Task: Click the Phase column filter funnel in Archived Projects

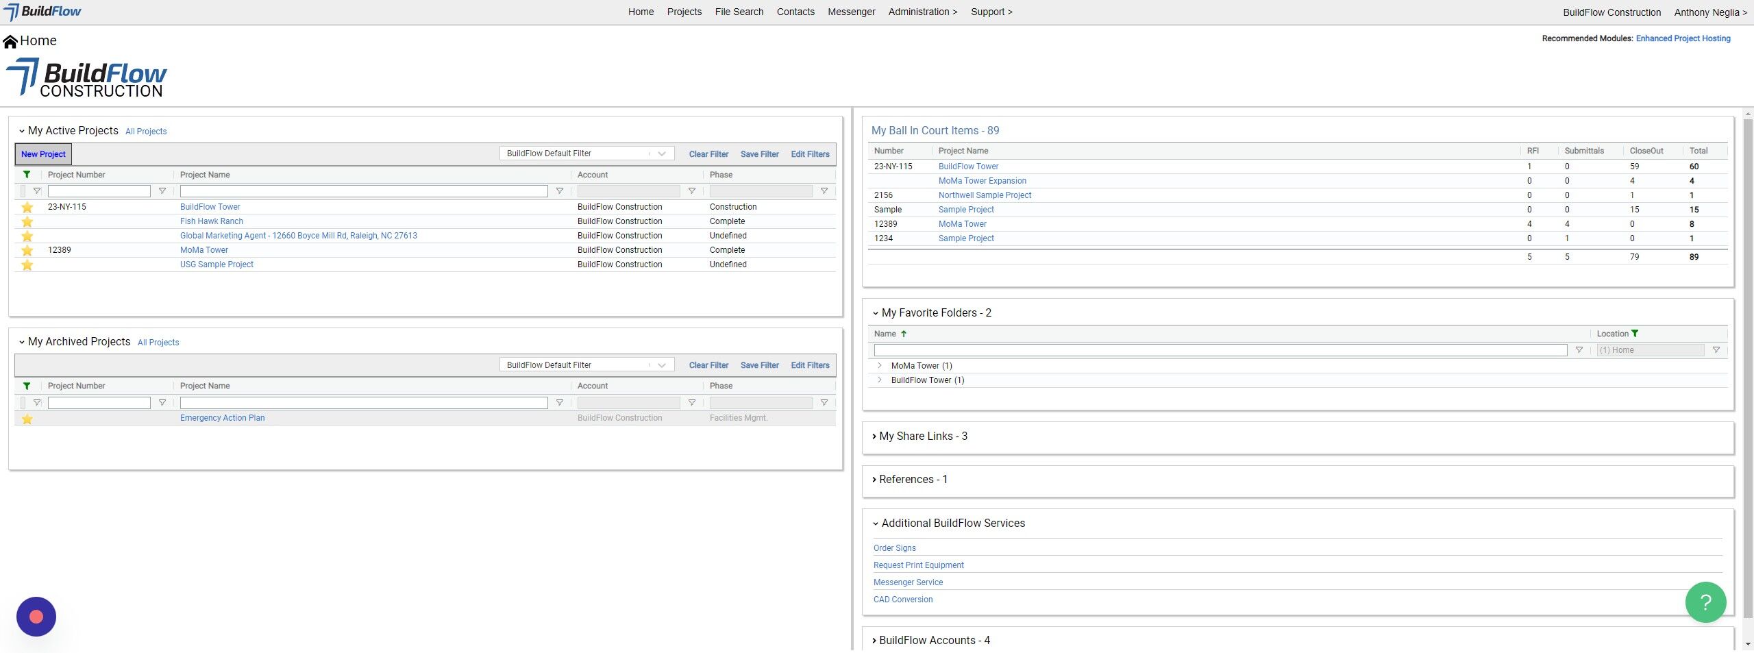Action: (x=824, y=403)
